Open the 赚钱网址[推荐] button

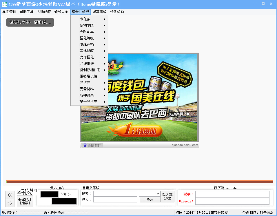(x=25, y=201)
